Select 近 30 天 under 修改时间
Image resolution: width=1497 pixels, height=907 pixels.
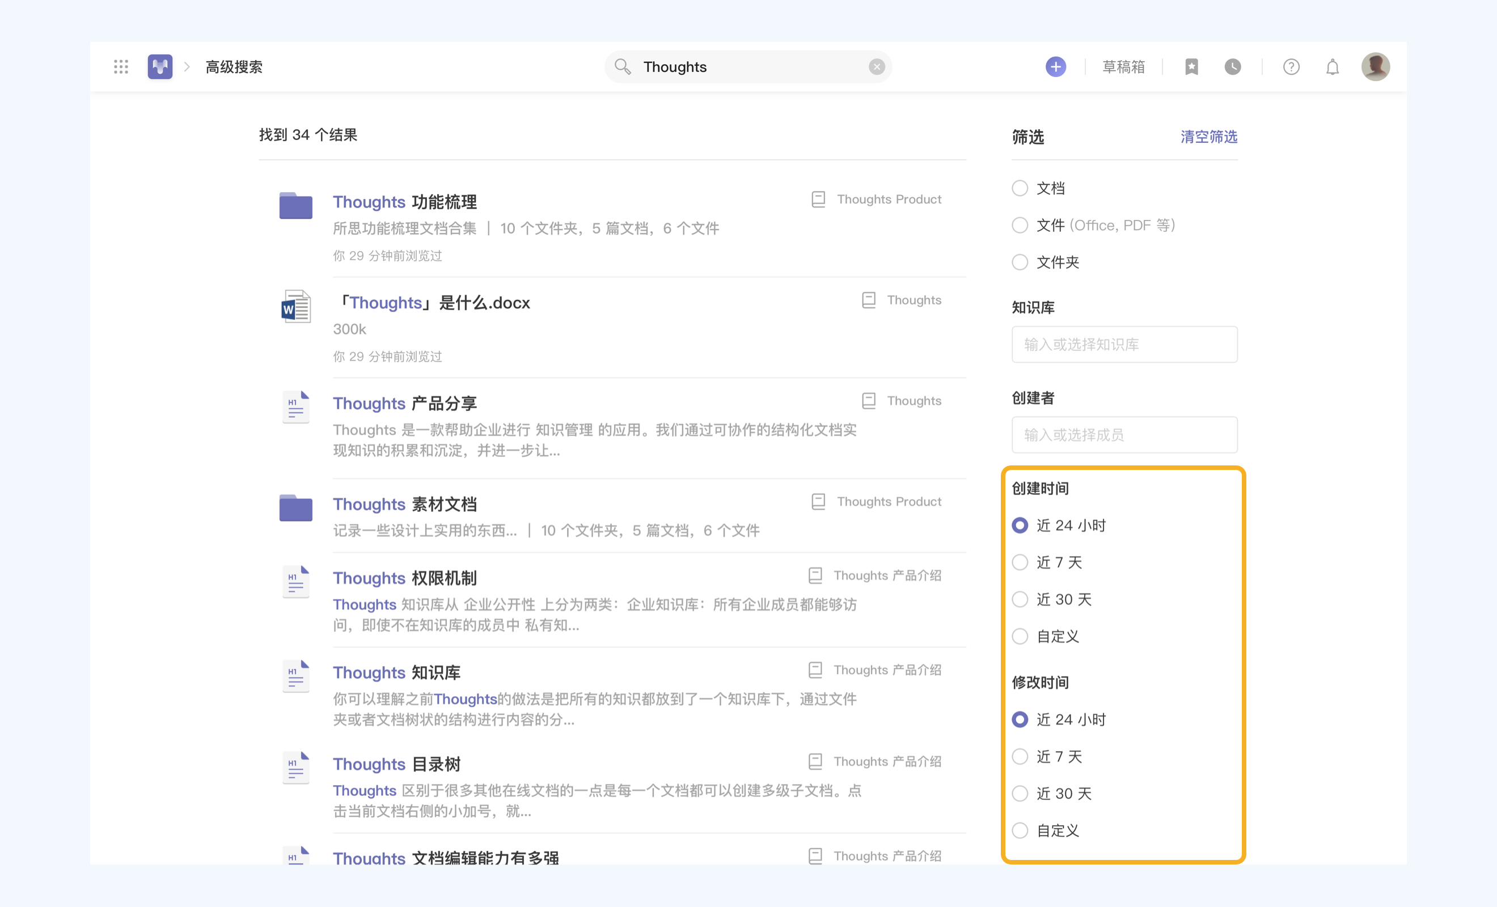coord(1020,794)
